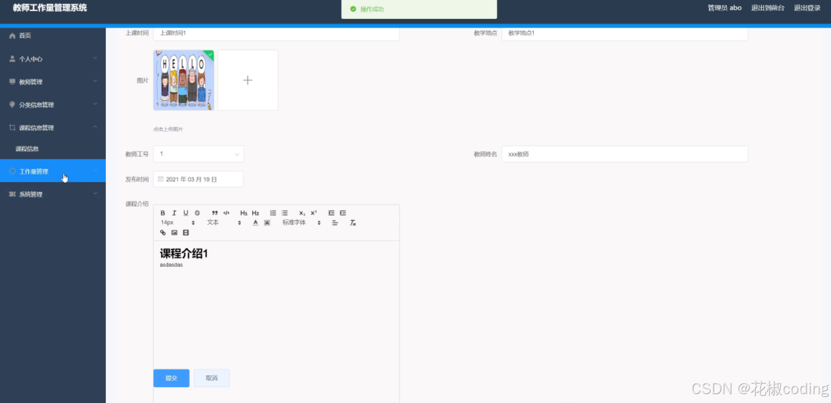Image resolution: width=831 pixels, height=403 pixels.
Task: Click the calendar icon in 发布时间 field
Action: [x=161, y=180]
